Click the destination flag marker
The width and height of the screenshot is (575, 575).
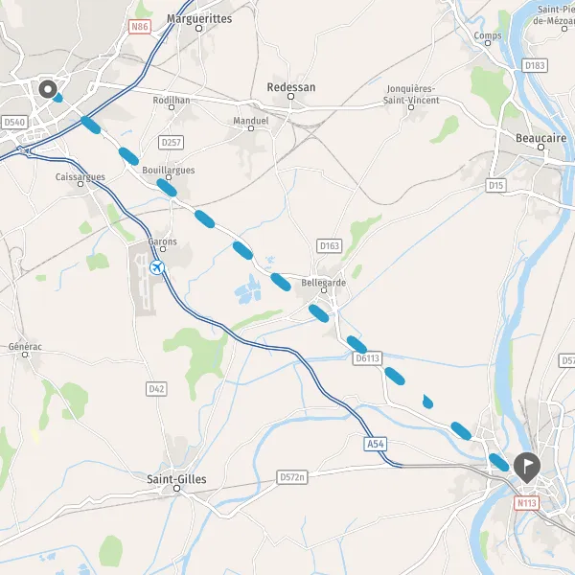[527, 468]
